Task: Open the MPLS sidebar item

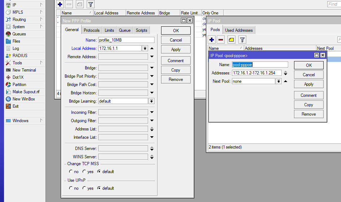Action: [x=18, y=12]
